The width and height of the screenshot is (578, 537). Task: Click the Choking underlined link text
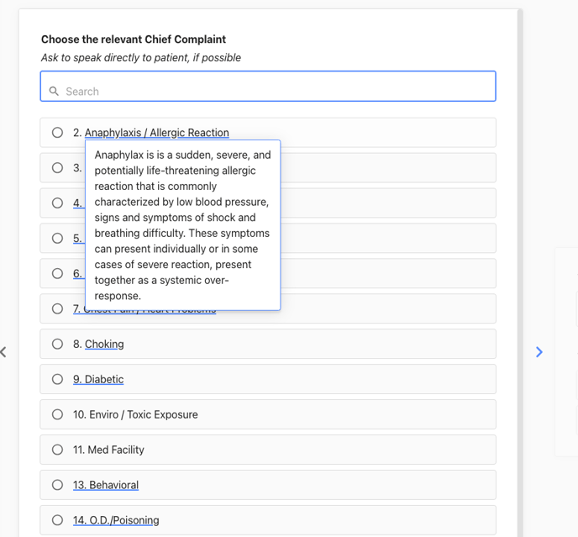click(x=104, y=344)
